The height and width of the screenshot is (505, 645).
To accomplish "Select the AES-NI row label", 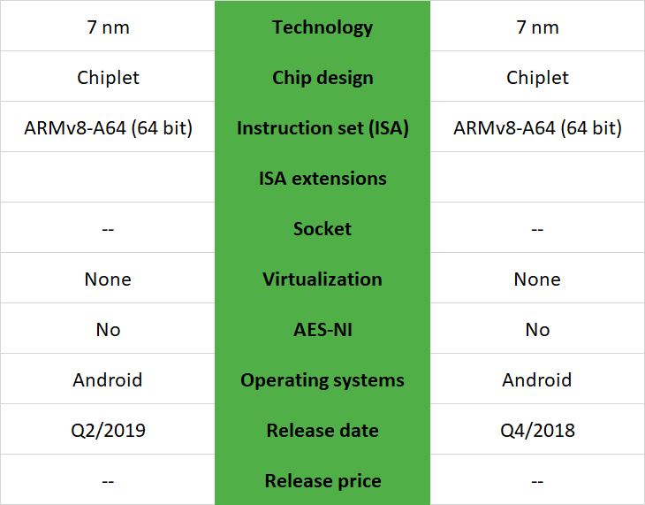I will click(322, 329).
